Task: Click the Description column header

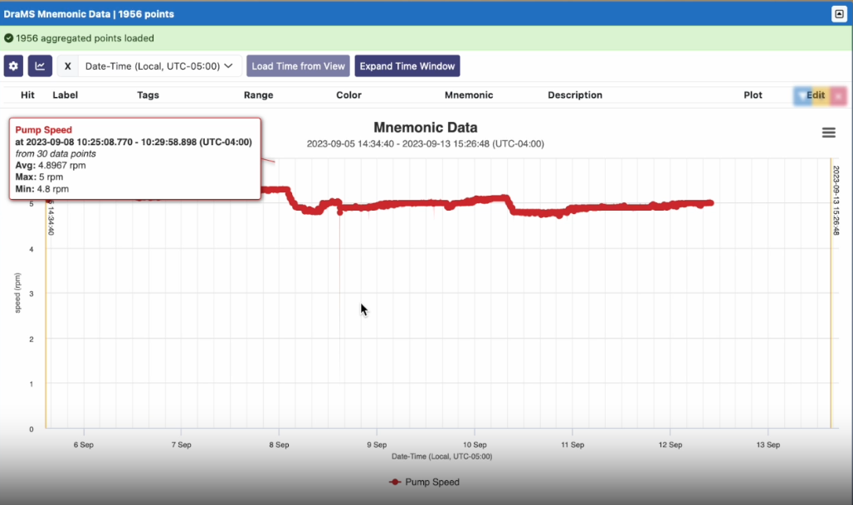Action: point(575,95)
